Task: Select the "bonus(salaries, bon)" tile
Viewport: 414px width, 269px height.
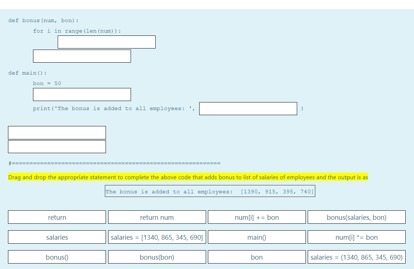Action: point(356,217)
